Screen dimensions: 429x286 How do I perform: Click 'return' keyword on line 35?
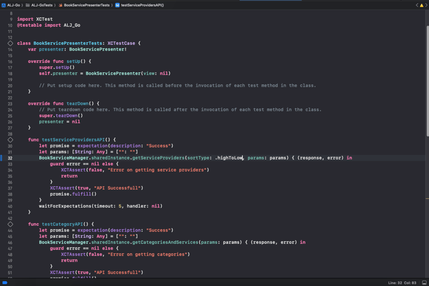tap(69, 176)
